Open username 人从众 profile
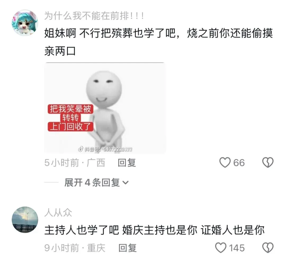This screenshot has height=254, width=286. (58, 213)
